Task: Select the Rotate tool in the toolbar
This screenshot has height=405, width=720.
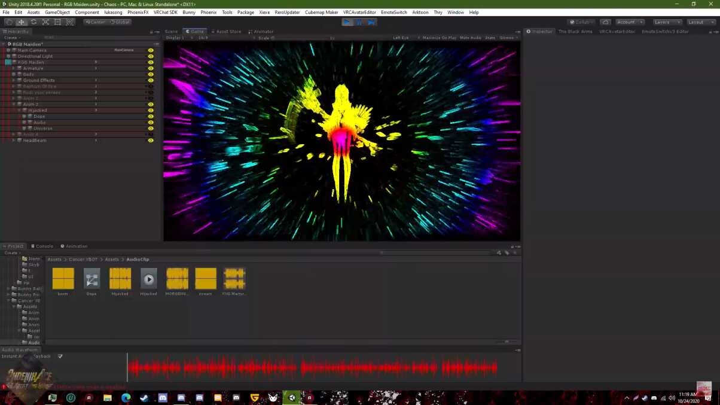Action: 33,22
